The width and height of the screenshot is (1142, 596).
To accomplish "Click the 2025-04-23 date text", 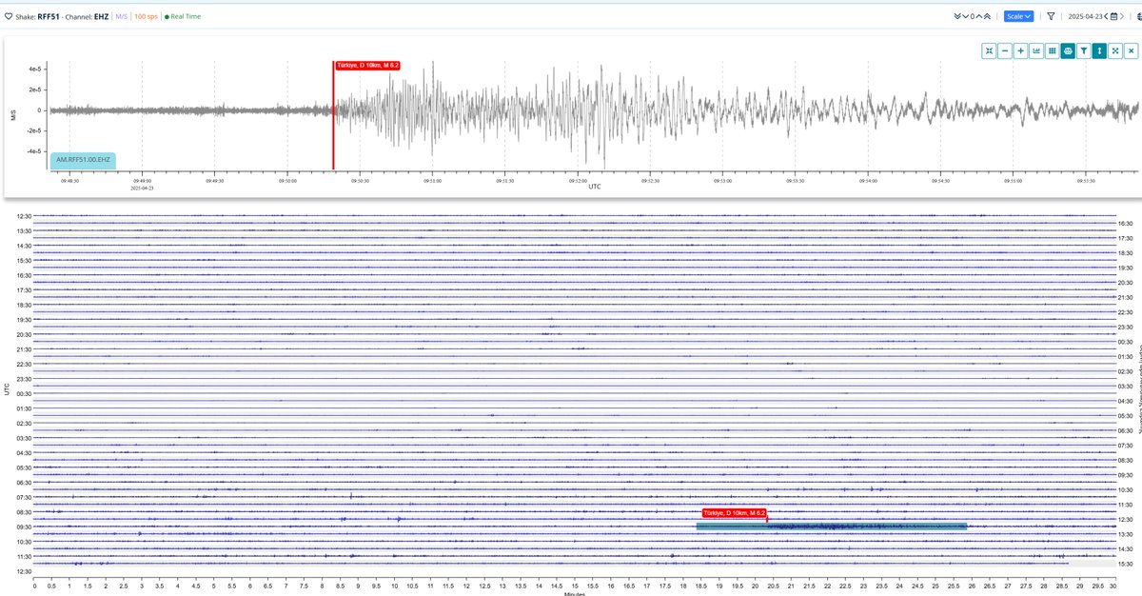I will (1084, 16).
